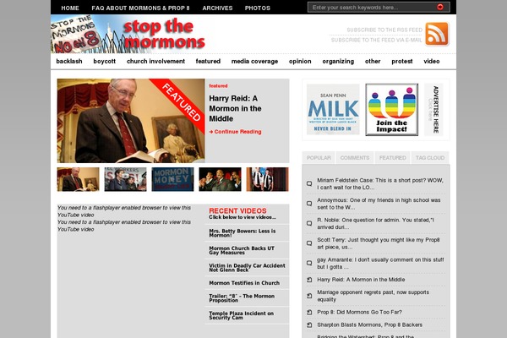Open Miriam Feldstein Case comment
This screenshot has height=338, width=507.
pos(380,183)
